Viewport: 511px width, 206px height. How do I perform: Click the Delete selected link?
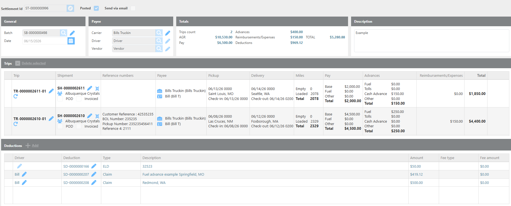point(33,63)
